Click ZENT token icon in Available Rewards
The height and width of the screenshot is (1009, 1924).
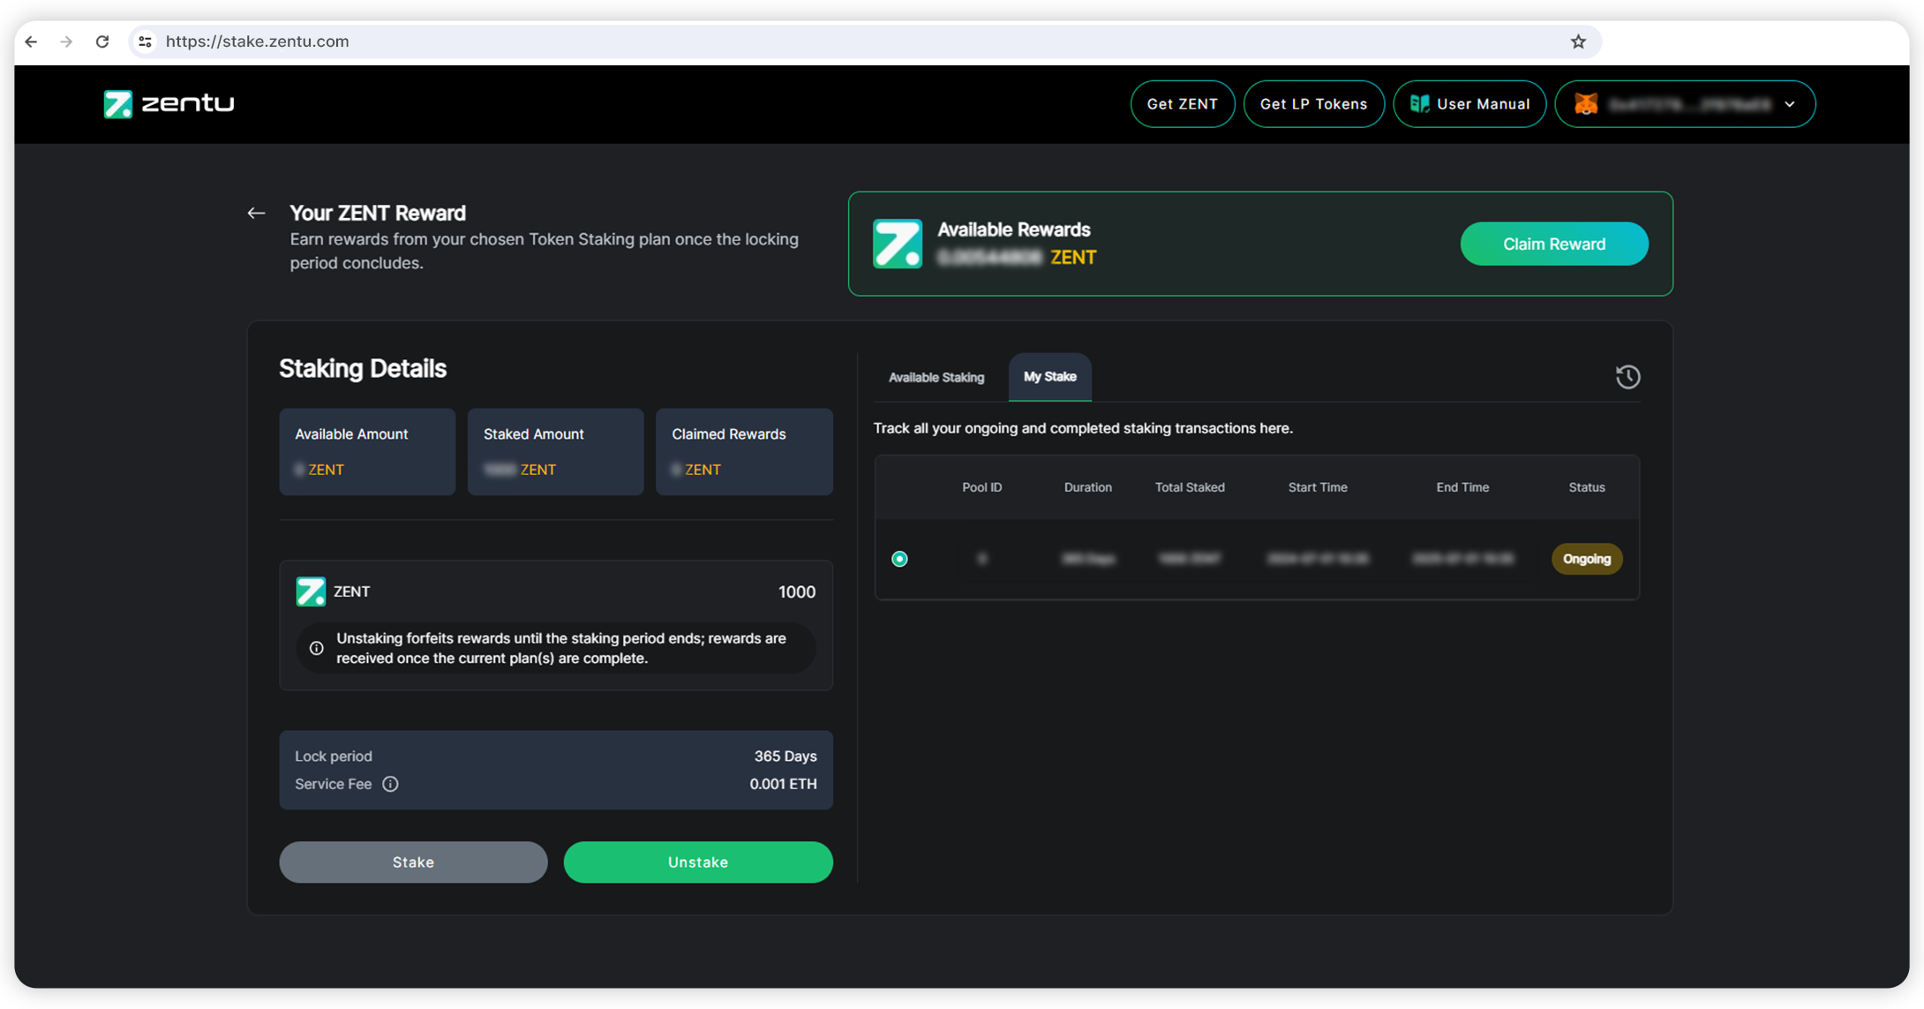[898, 244]
